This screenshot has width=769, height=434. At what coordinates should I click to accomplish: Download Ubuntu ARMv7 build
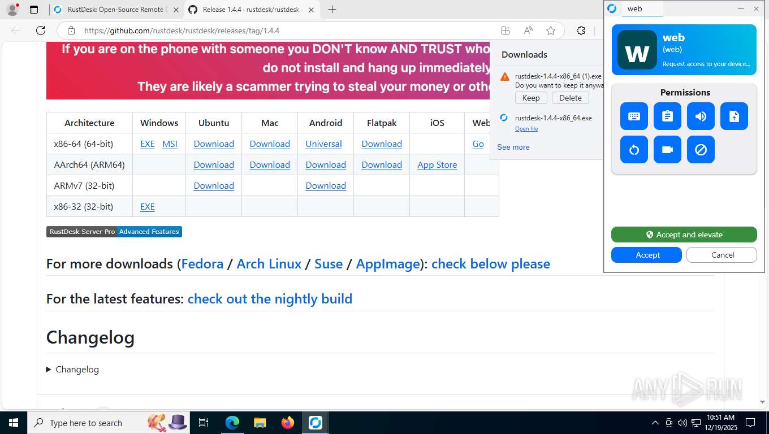pyautogui.click(x=214, y=186)
